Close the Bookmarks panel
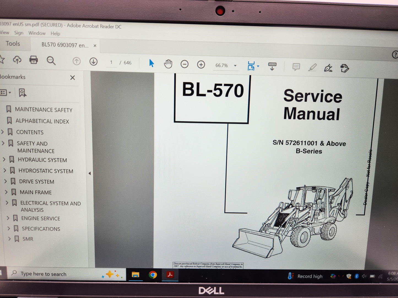This screenshot has width=398, height=298. pos(72,78)
